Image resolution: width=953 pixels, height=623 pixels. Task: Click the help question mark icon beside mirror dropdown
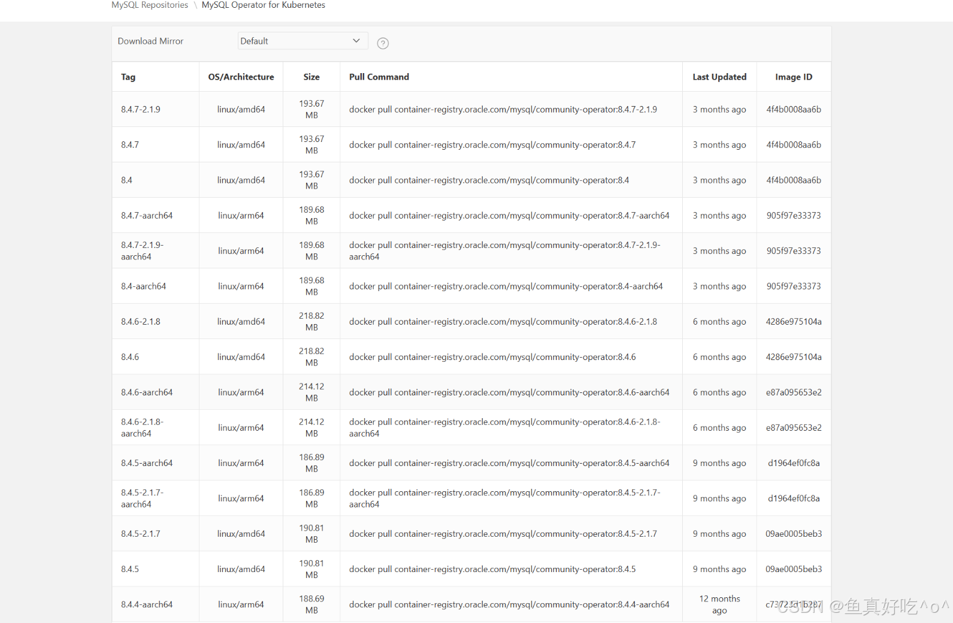(383, 43)
